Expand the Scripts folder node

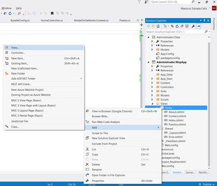click(152, 100)
